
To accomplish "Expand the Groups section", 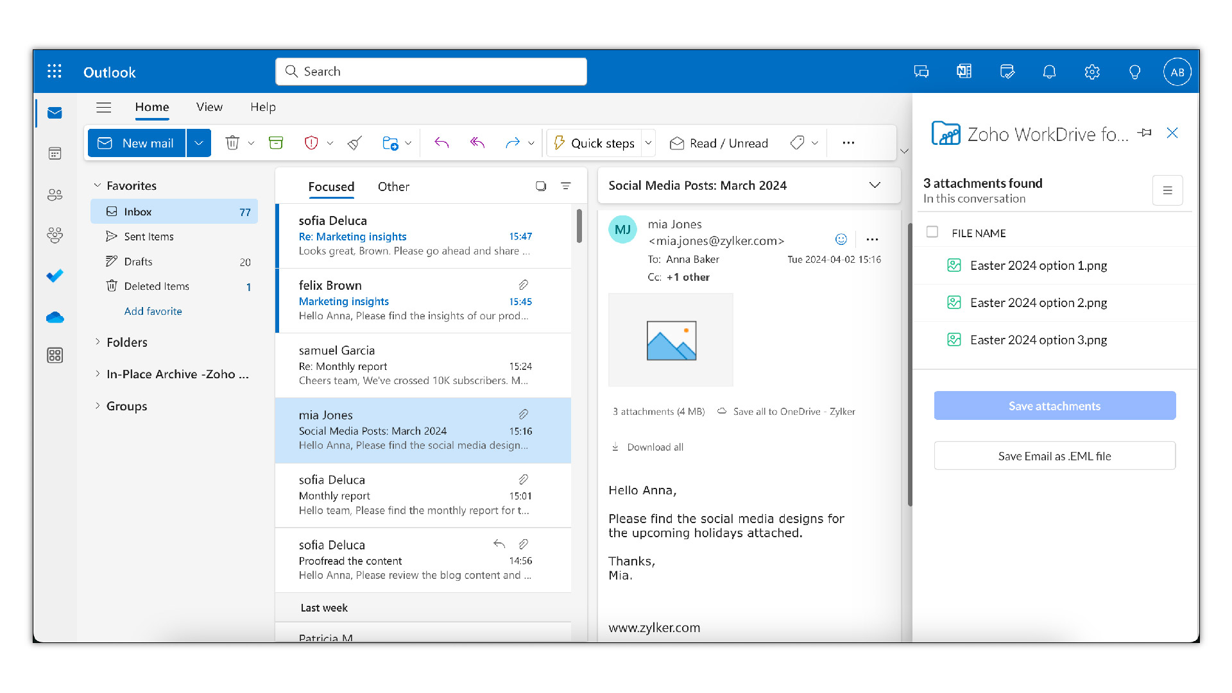I will [x=98, y=405].
